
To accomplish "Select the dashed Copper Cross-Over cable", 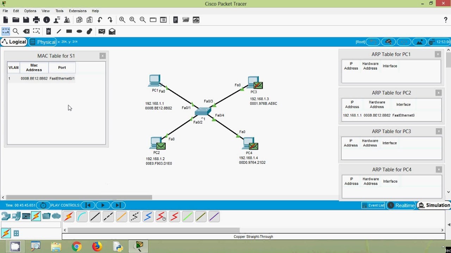I will (108, 216).
